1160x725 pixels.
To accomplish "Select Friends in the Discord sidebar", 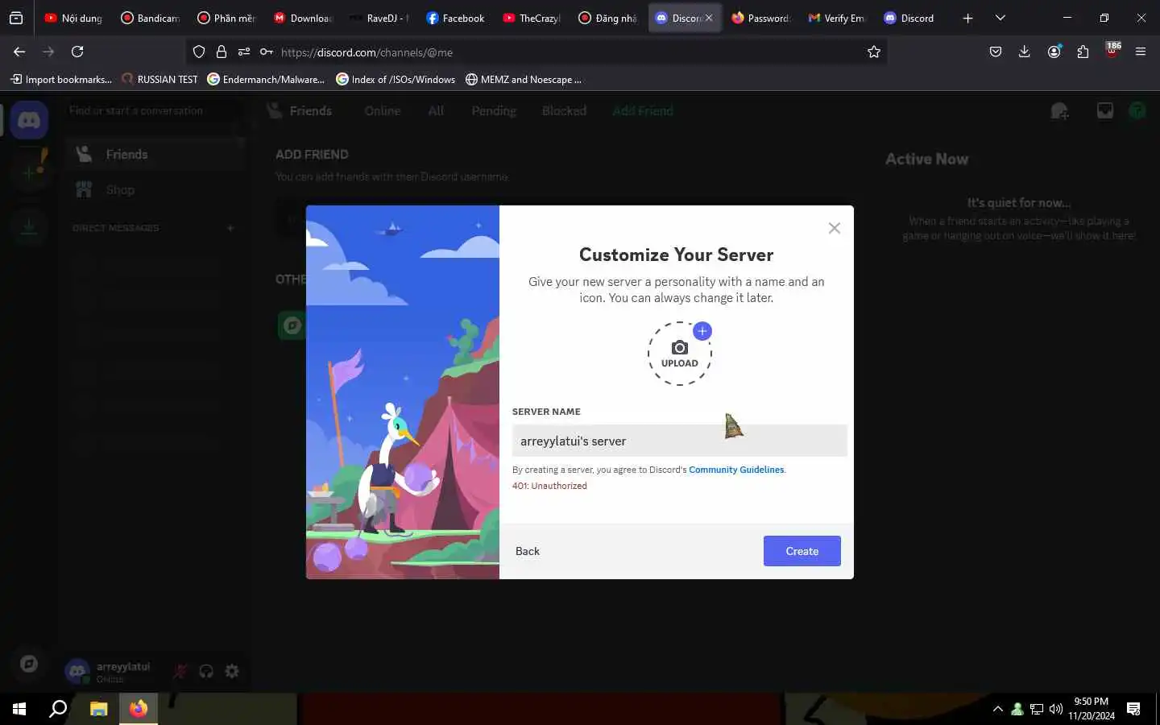I will pos(156,154).
